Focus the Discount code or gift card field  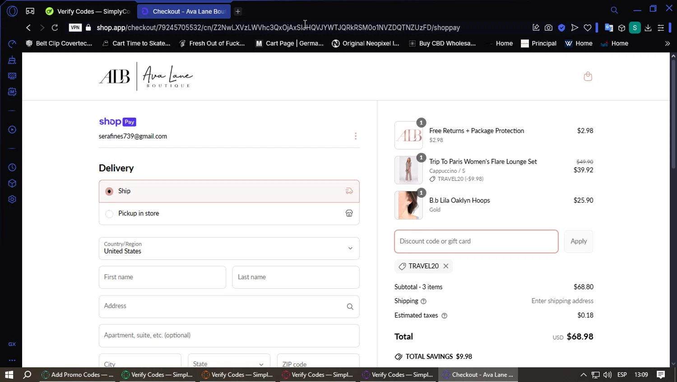coord(476,241)
